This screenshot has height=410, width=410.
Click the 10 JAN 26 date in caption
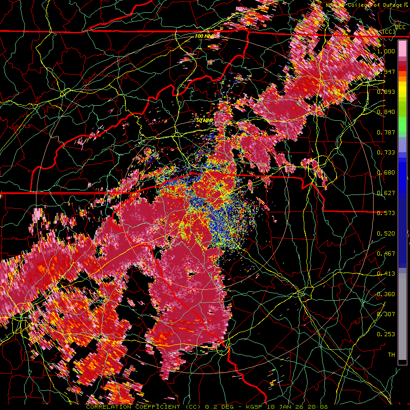(x=285, y=407)
